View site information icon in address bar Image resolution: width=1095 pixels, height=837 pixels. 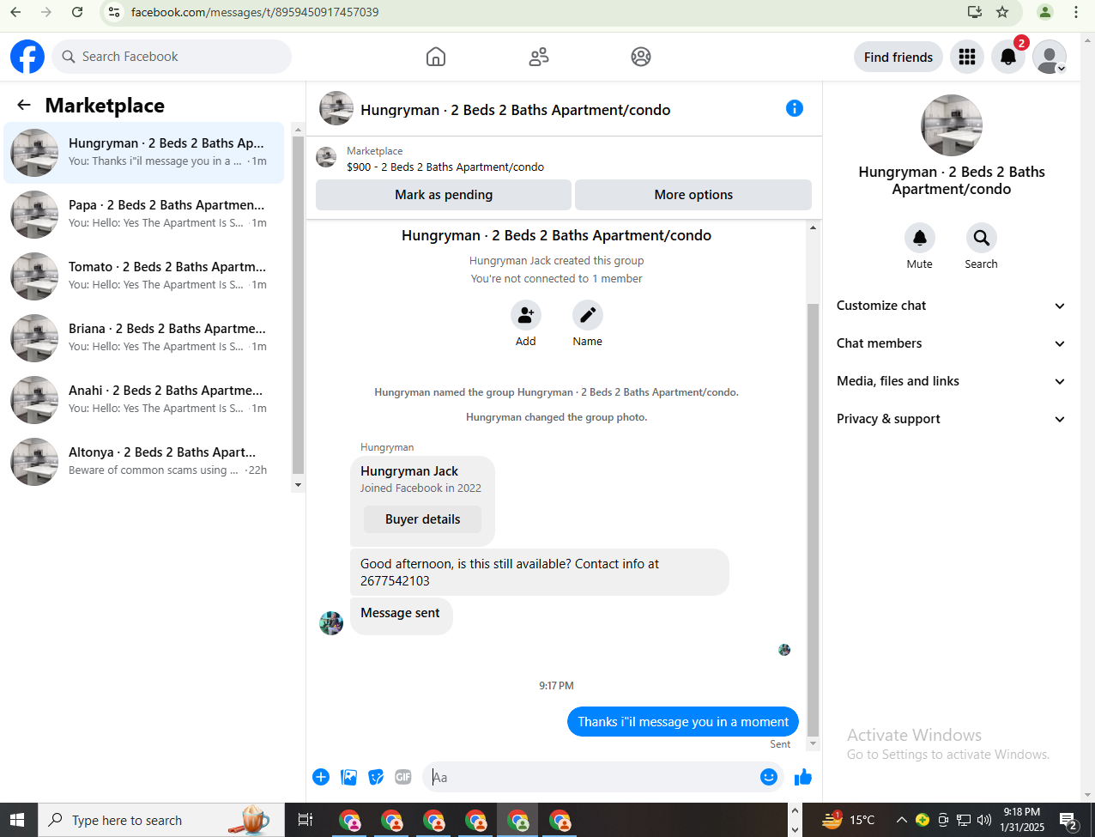pyautogui.click(x=114, y=12)
